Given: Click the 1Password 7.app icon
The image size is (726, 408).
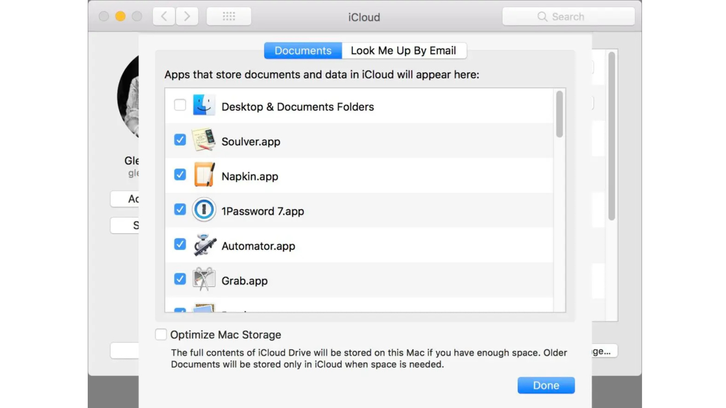Looking at the screenshot, I should [204, 210].
